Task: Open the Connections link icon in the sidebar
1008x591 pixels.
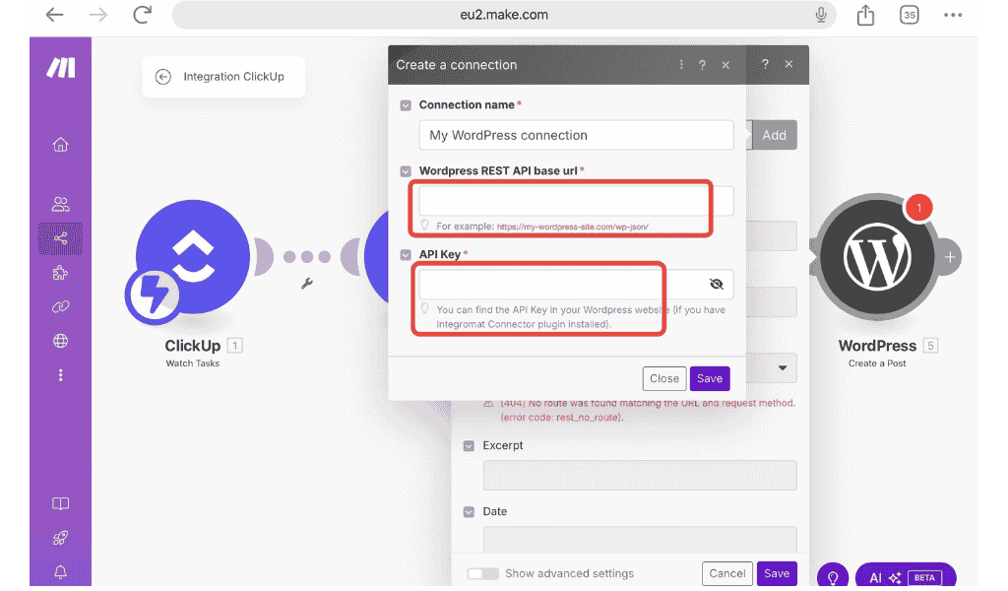Action: click(60, 306)
